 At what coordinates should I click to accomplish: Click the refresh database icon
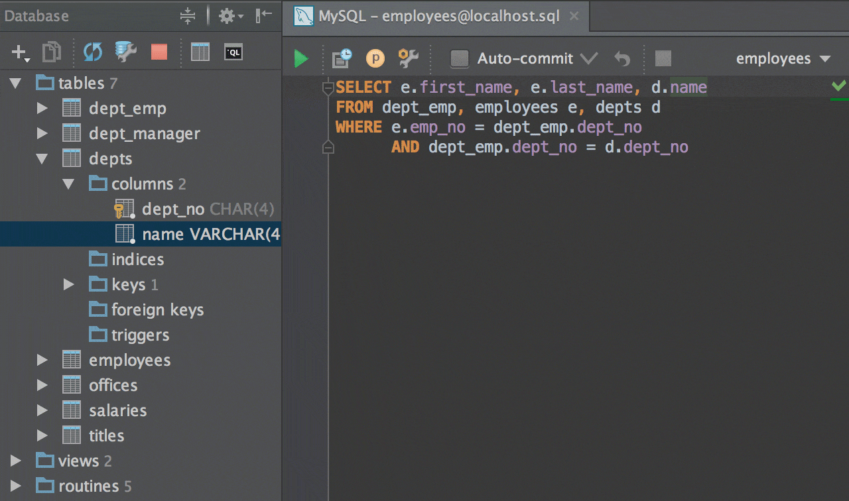coord(93,52)
